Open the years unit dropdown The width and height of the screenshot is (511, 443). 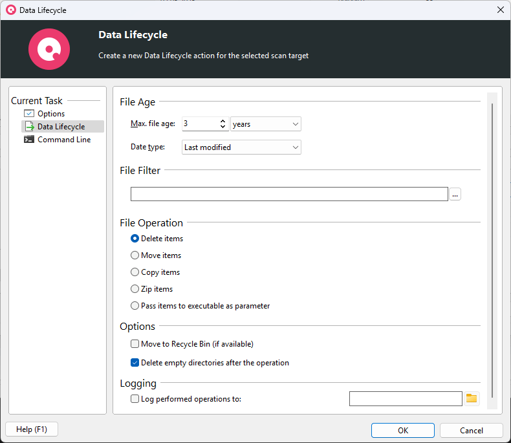266,124
